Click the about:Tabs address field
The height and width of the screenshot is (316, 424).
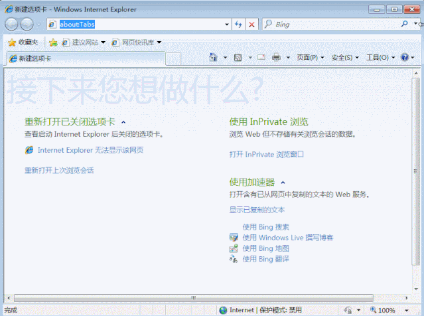pyautogui.click(x=139, y=25)
